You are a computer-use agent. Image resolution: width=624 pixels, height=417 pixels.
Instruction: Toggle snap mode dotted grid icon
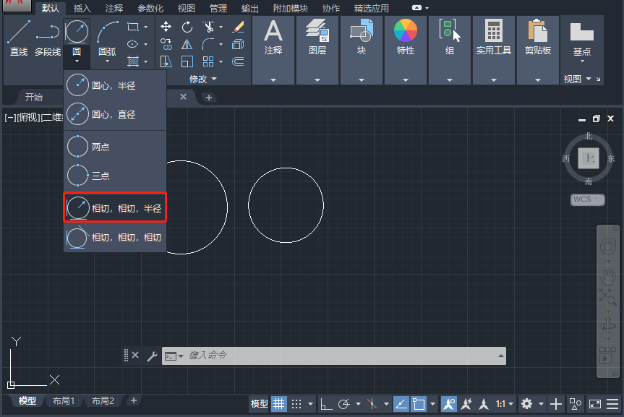(296, 404)
